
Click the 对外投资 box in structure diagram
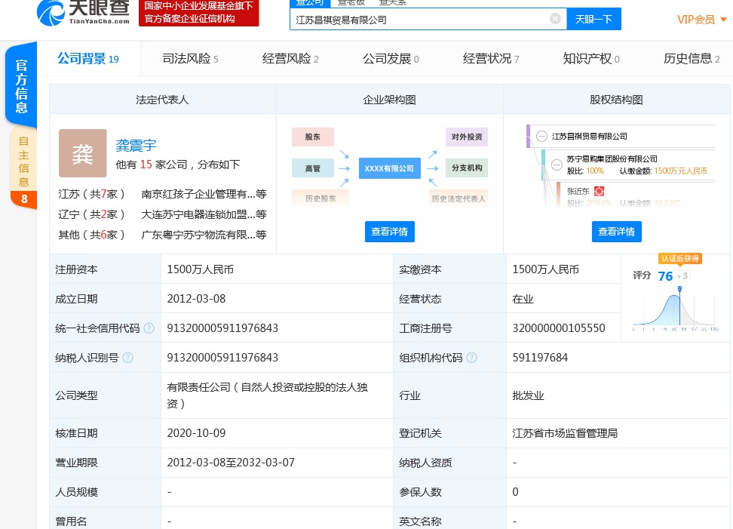coord(467,137)
